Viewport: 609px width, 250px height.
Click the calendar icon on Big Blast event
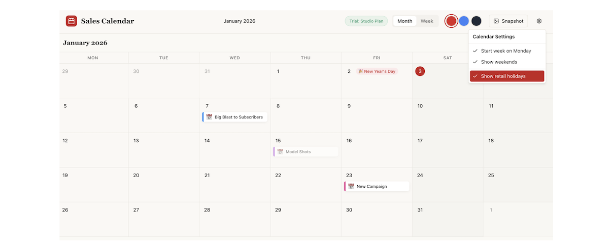tap(209, 117)
